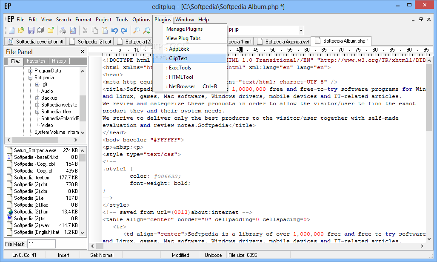This screenshot has height=262, width=437.
Task: Undo the last action
Action: (114, 30)
